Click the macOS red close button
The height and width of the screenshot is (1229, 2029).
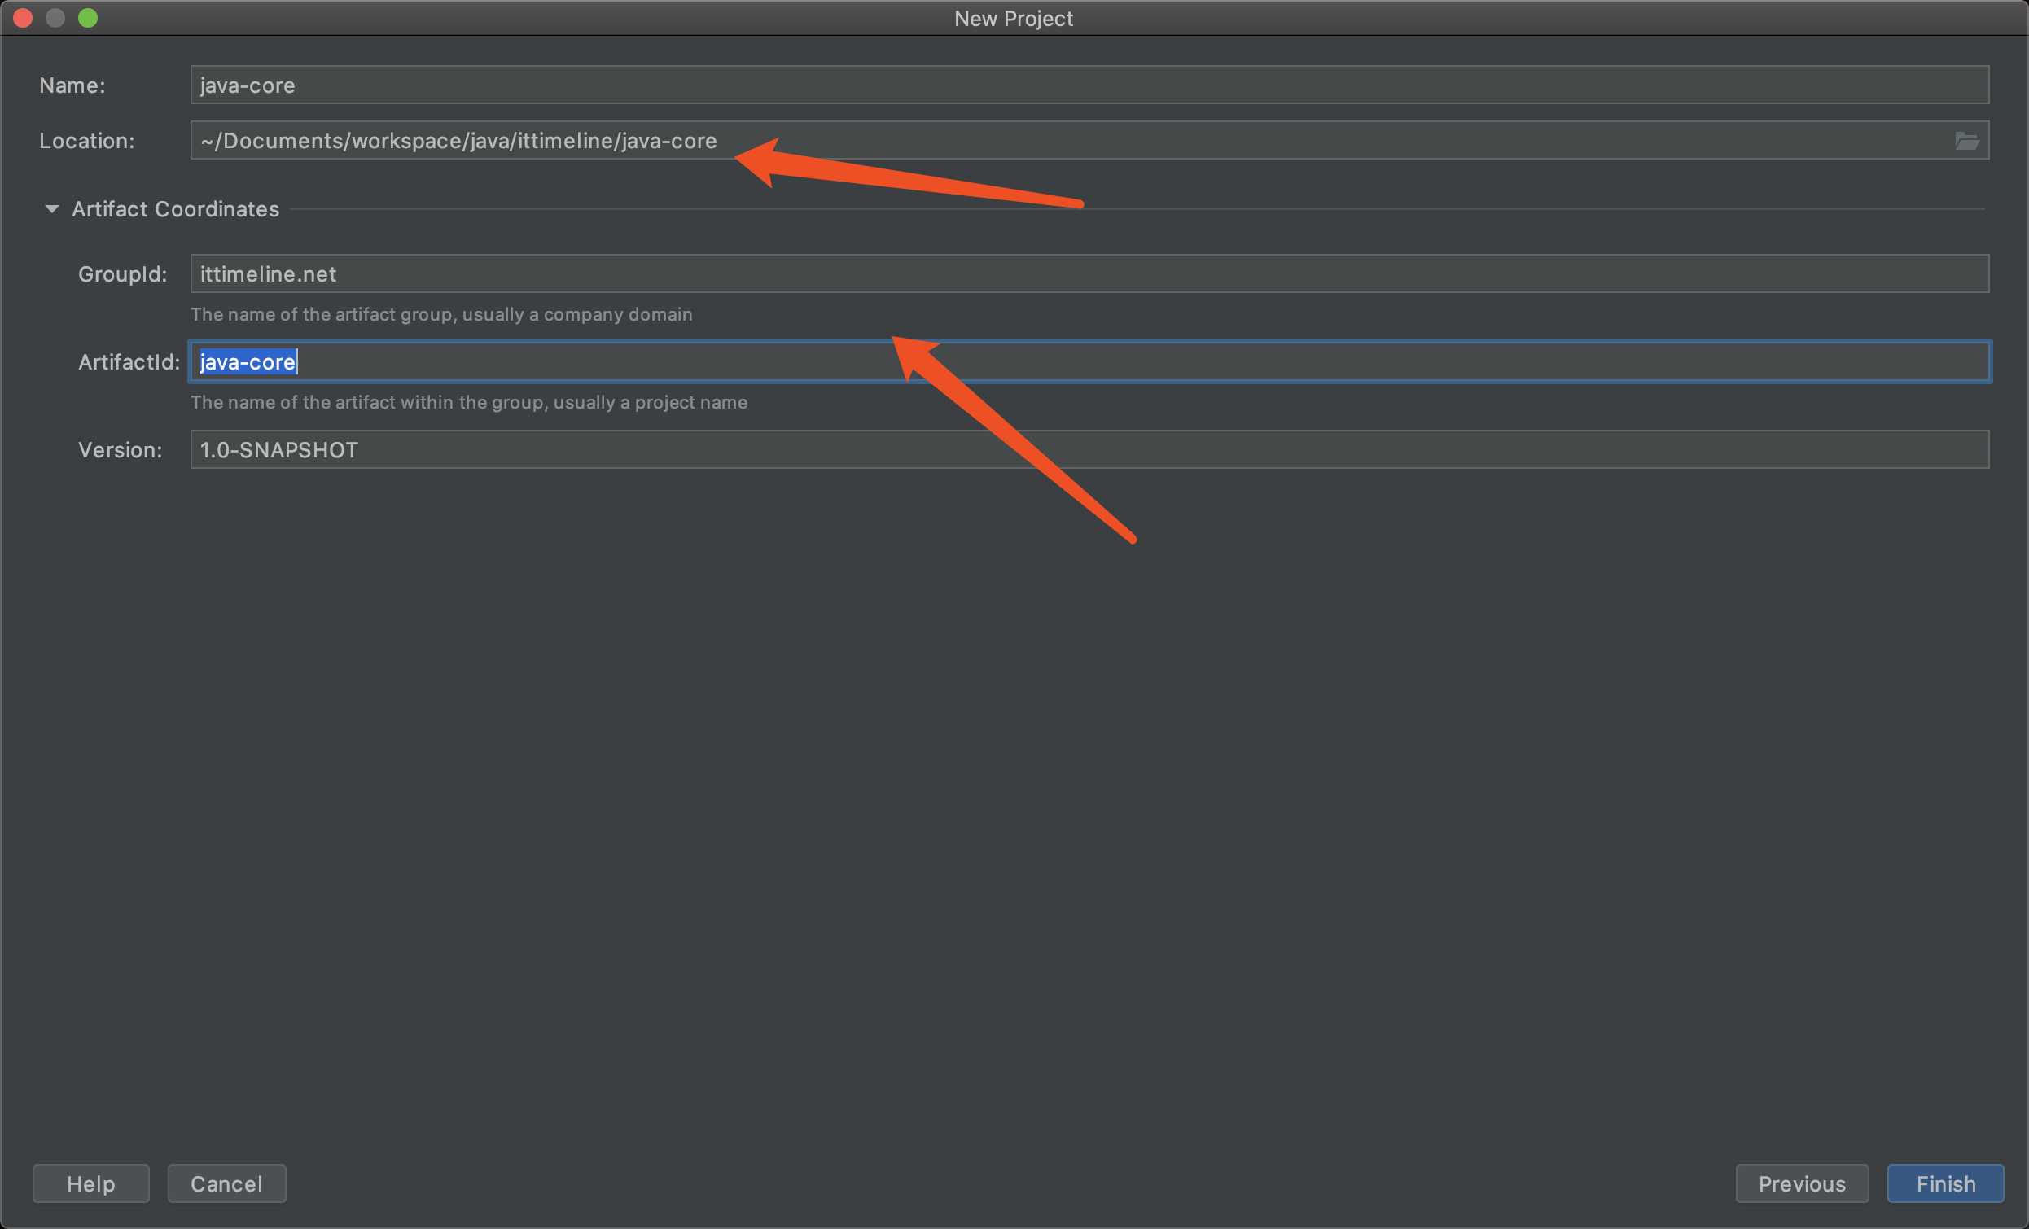[x=22, y=17]
